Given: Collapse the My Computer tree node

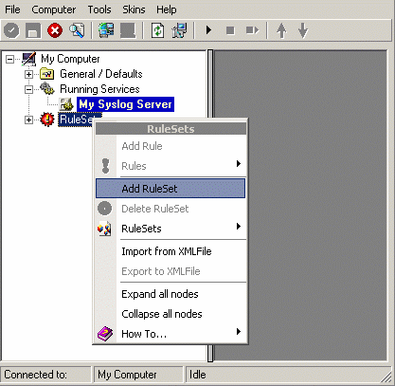Looking at the screenshot, I should tap(10, 59).
